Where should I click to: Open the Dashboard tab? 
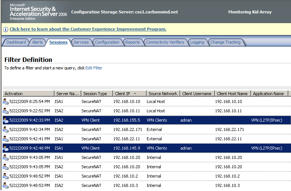tap(16, 42)
